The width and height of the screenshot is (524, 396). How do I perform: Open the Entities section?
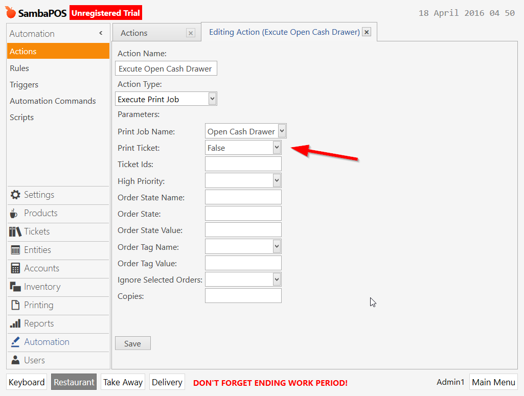pyautogui.click(x=58, y=250)
